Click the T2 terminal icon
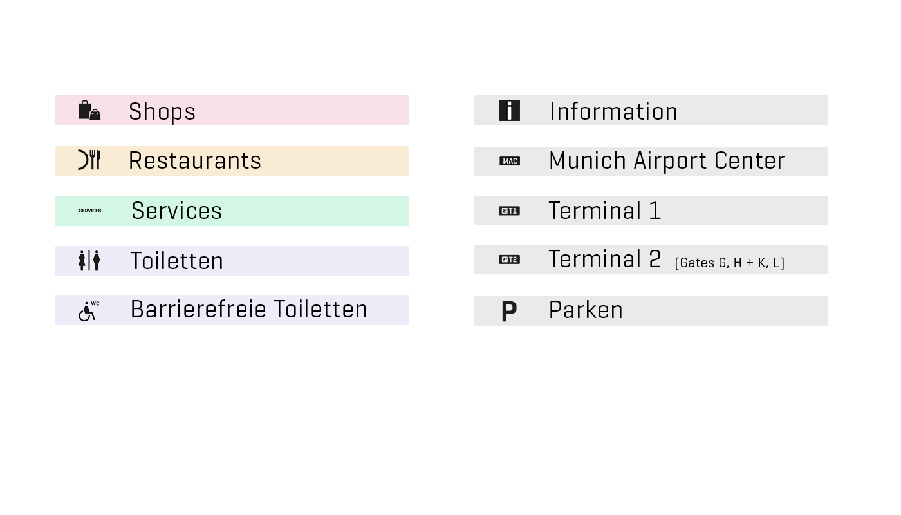 tap(509, 259)
